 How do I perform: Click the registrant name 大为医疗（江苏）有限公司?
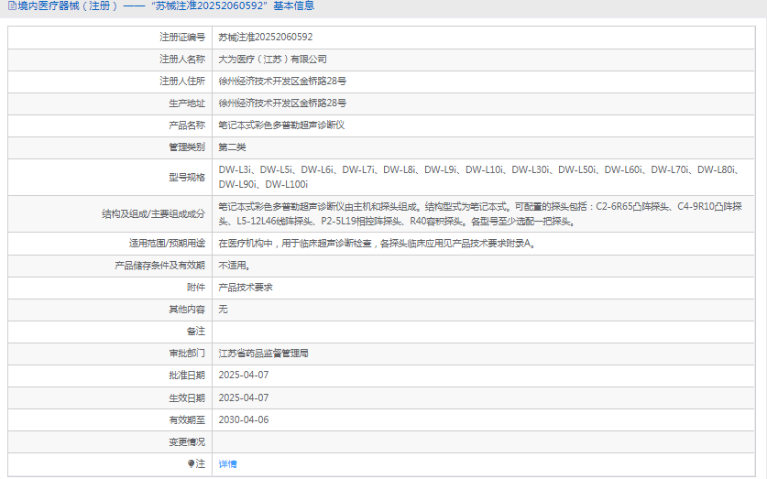coord(272,60)
